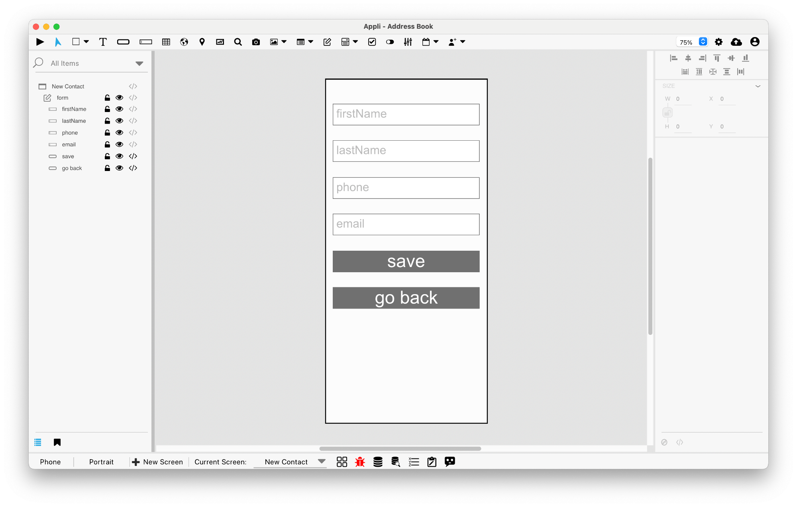The height and width of the screenshot is (507, 797).
Task: Switch to Bookmarks tab at bottom left
Action: point(56,442)
